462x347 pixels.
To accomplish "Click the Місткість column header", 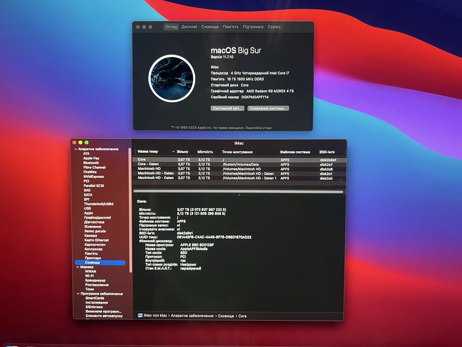I will [x=206, y=152].
